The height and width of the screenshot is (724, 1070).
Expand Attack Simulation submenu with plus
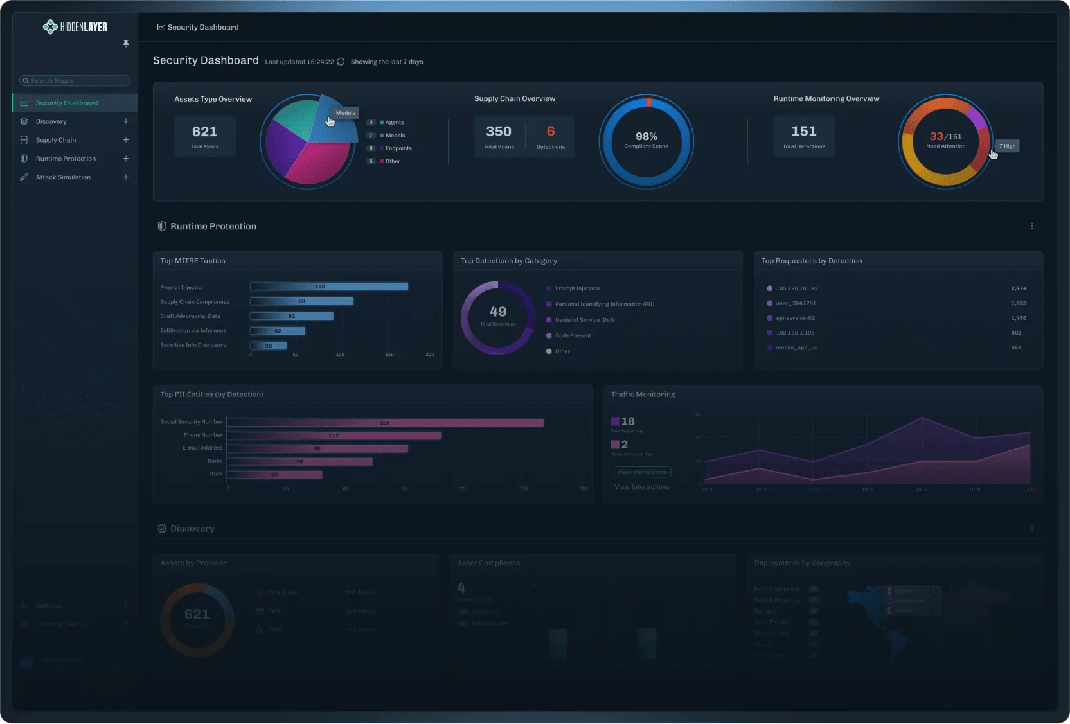126,177
